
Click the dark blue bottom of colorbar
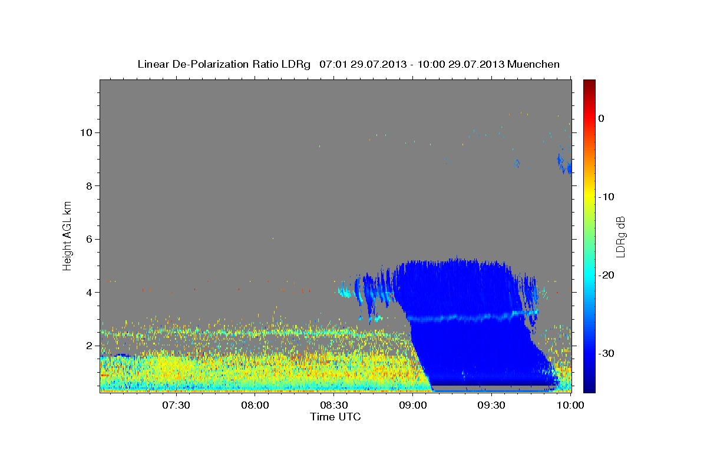pos(589,386)
